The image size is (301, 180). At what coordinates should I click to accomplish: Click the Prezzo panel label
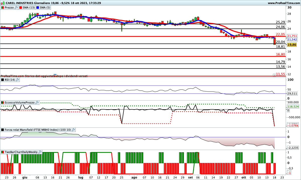tap(9, 7)
